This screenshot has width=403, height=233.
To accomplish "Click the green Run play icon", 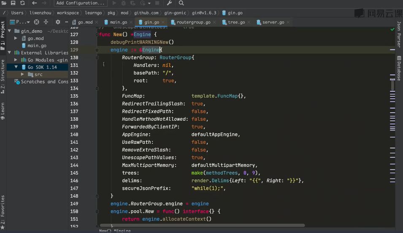I will pos(114,3).
